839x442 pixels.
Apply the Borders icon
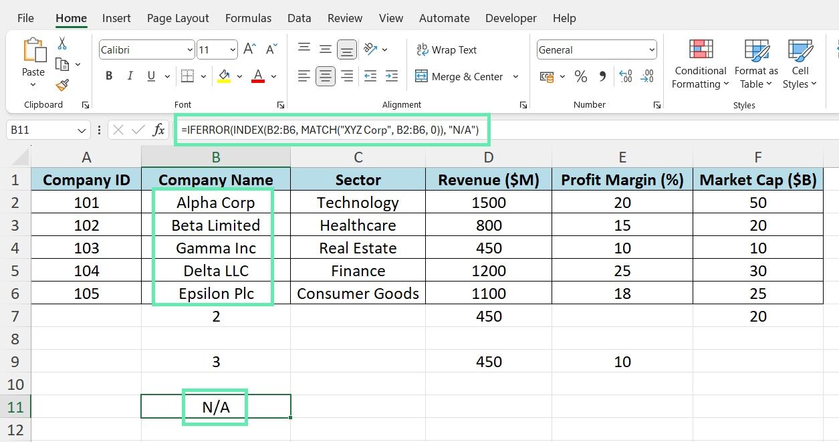point(187,76)
